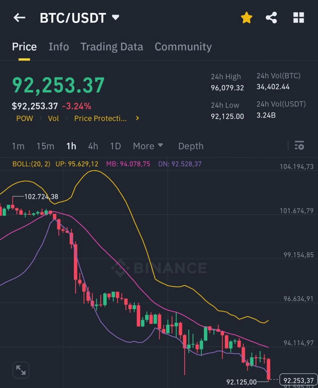
Task: Tap the 92.125,00 chart low label
Action: [242, 382]
